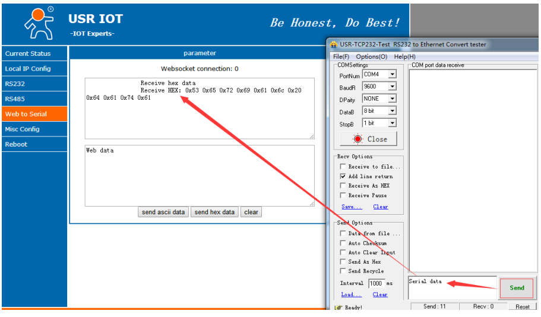Enable Receive As HEX checkbox
541x317 pixels.
(x=343, y=186)
